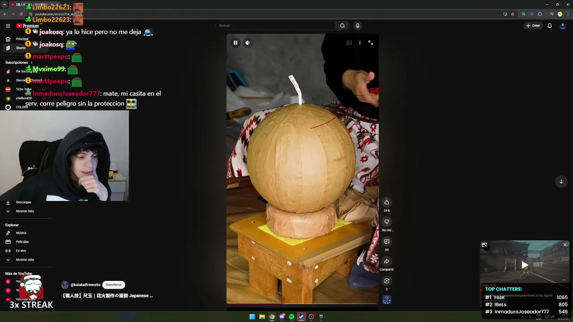Click the katakaifireworks channel avatar

pyautogui.click(x=65, y=285)
